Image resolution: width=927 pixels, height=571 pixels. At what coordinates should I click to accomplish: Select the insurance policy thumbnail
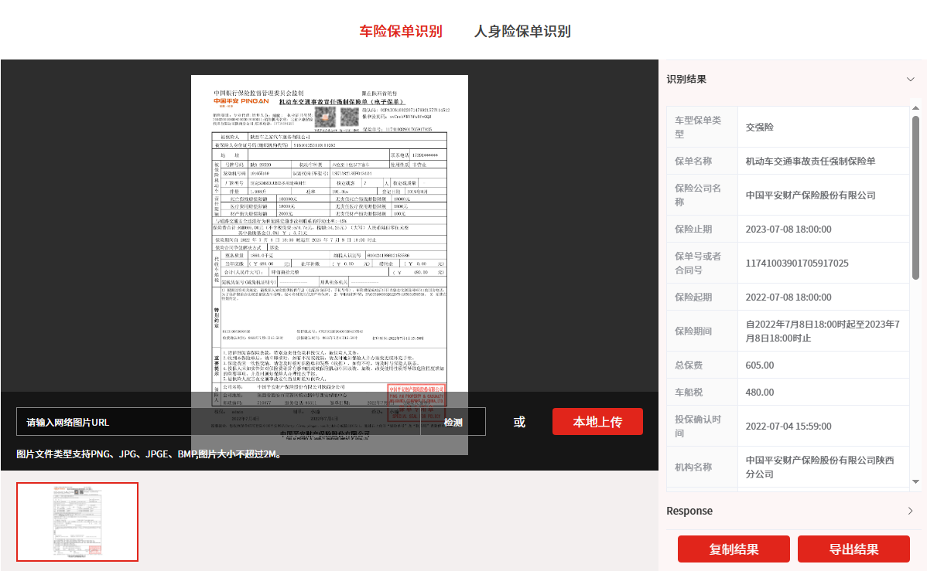pos(77,522)
